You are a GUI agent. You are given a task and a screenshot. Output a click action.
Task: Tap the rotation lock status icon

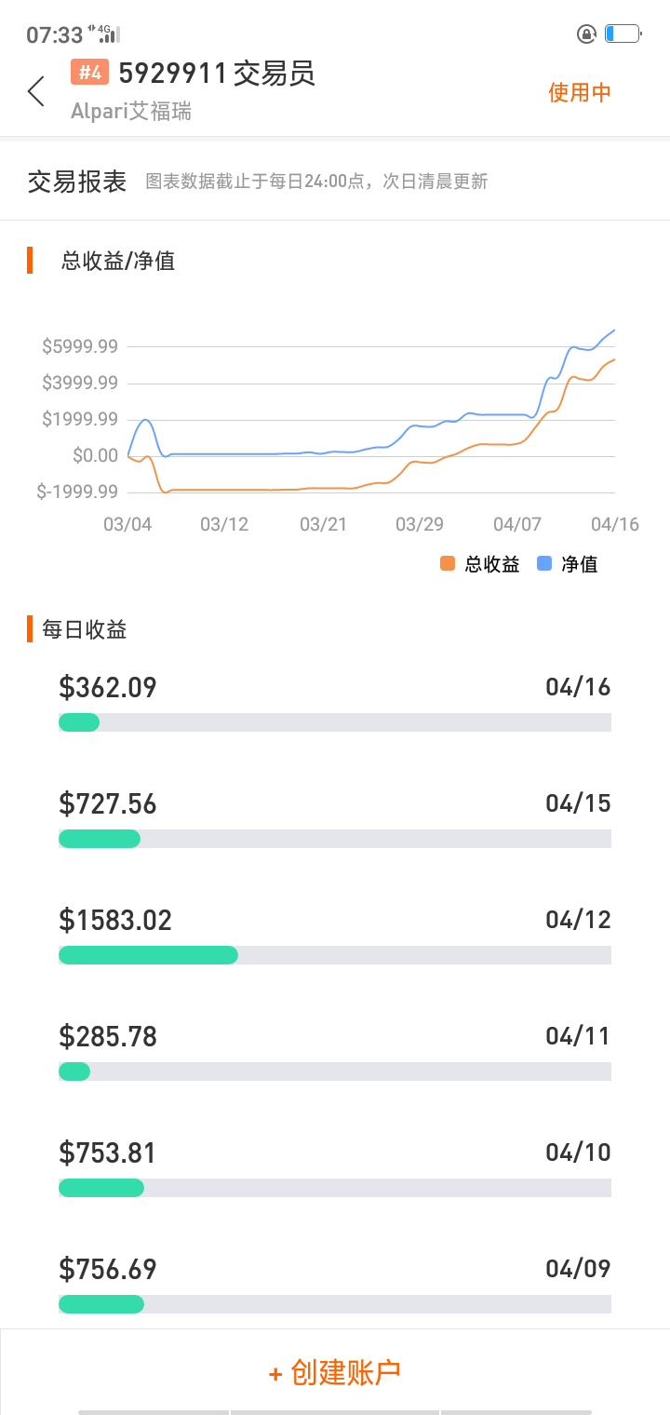click(x=586, y=34)
